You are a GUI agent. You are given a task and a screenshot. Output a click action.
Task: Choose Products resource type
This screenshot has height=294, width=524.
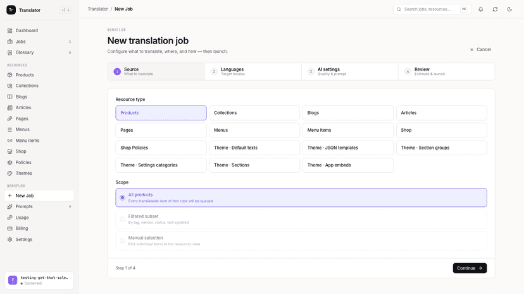(x=161, y=113)
